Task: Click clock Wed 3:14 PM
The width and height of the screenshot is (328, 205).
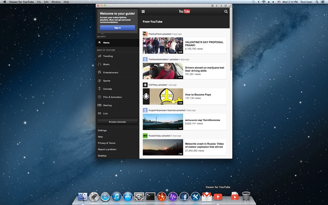Action: point(290,2)
